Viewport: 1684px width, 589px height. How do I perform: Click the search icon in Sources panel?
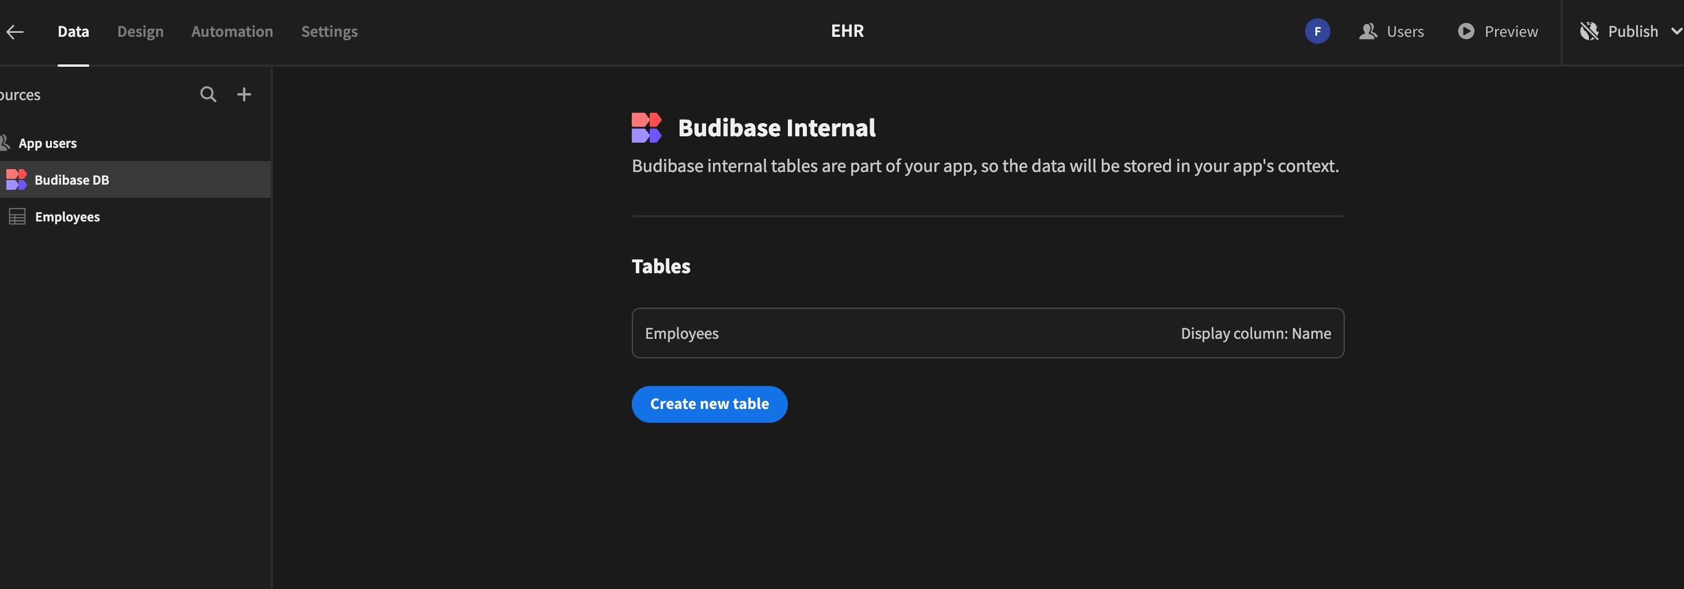208,94
